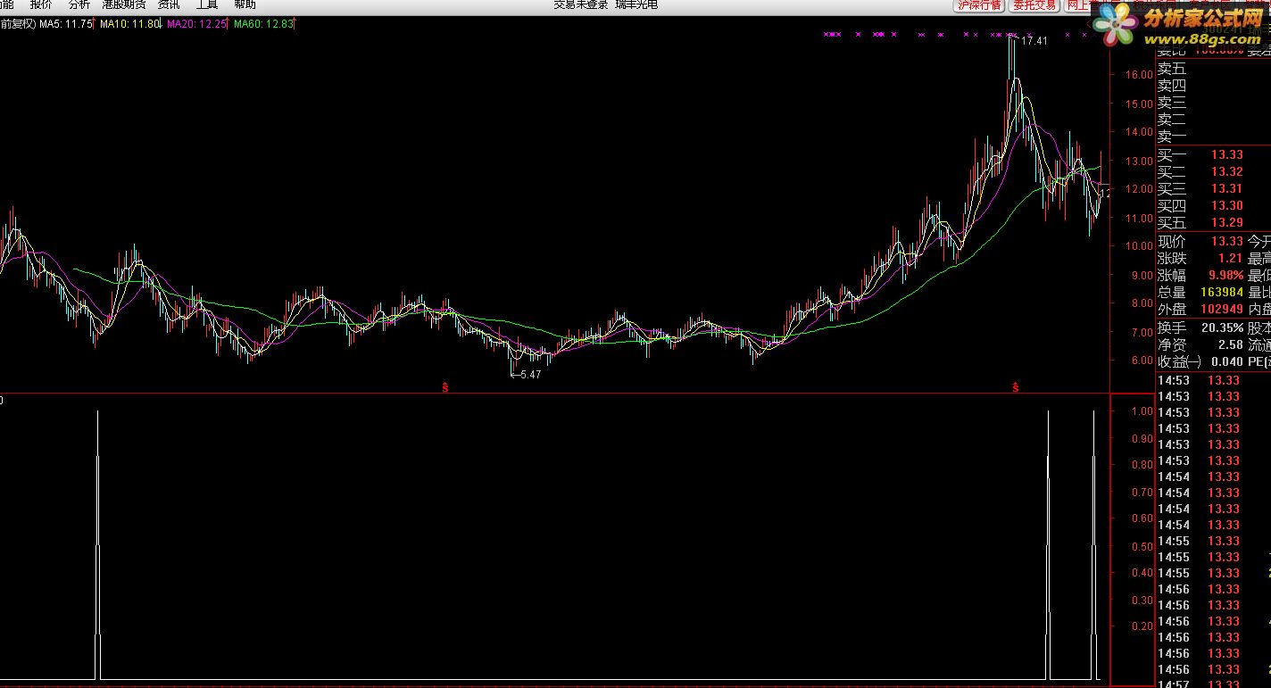Open the 分析 menu
The image size is (1271, 688).
79,4
